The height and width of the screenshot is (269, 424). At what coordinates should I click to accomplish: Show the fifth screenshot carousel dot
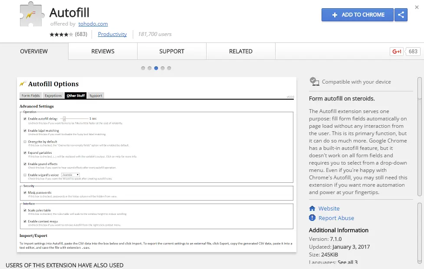coord(169,68)
